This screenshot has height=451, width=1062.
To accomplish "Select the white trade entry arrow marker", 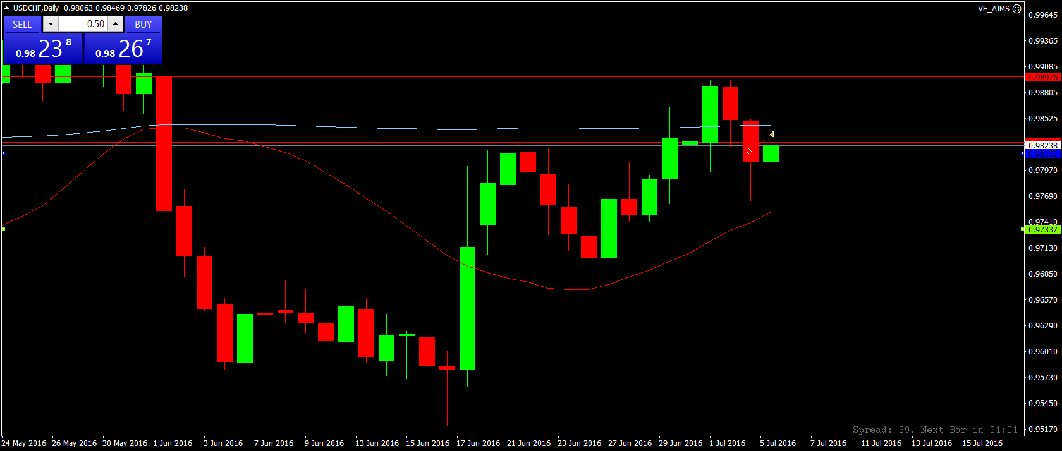I will pyautogui.click(x=748, y=152).
